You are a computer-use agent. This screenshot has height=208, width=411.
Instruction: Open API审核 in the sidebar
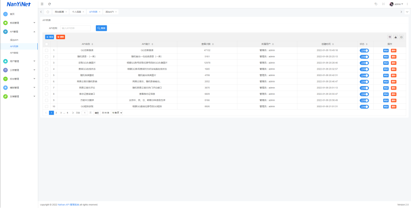pyautogui.click(x=14, y=53)
